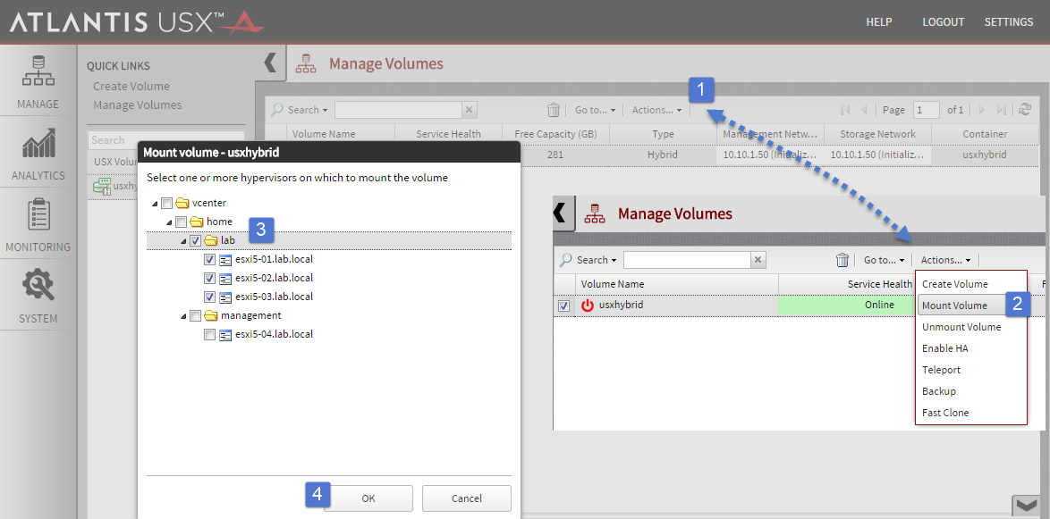Click the esxi5-04.lab.local host icon
The image size is (1050, 519).
point(225,334)
